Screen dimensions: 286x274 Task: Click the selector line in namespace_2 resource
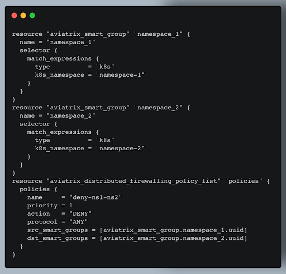39,124
